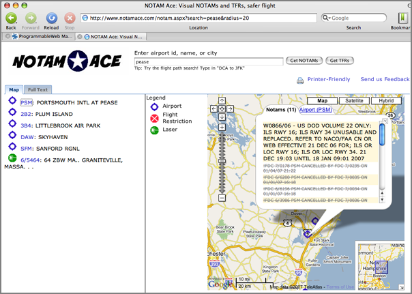
Task: Recenter map with center pan button
Action: tap(222, 108)
